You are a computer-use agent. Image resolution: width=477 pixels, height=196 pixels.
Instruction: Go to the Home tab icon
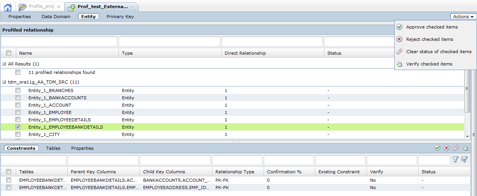[x=7, y=7]
